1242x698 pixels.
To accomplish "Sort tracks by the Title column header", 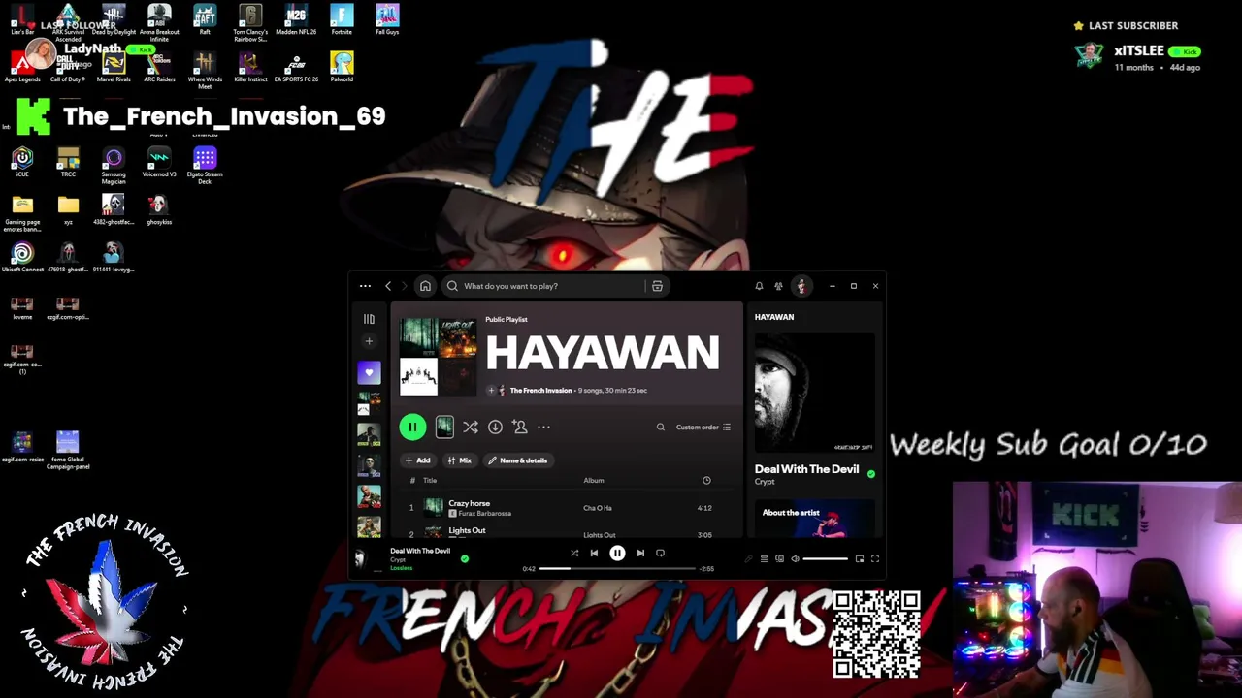I will click(430, 481).
